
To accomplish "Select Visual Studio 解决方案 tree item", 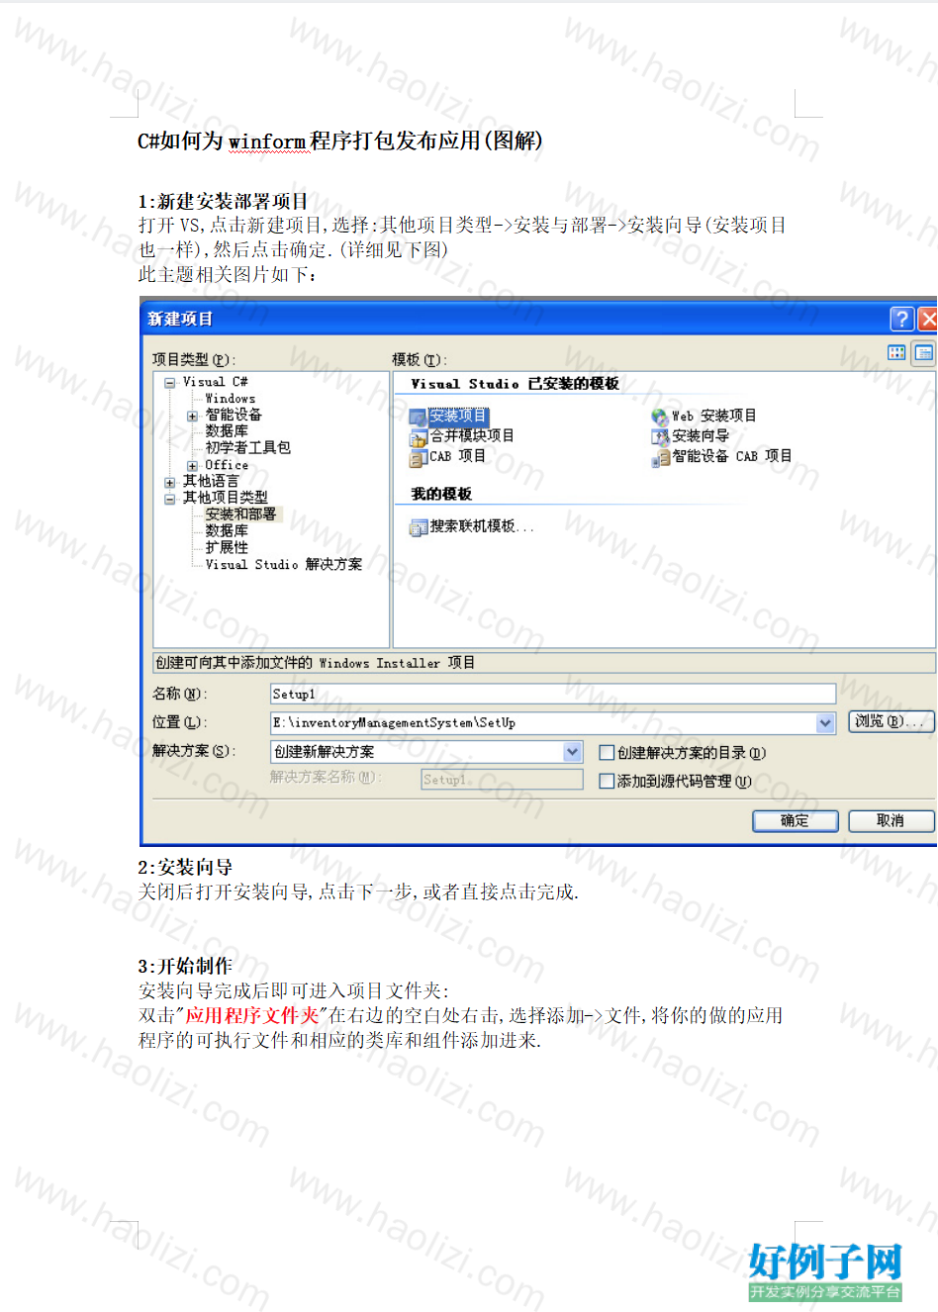I will (284, 565).
